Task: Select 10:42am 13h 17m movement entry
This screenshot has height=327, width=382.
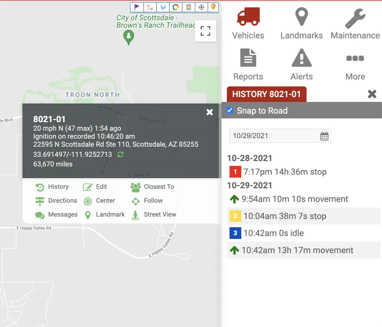Action: coord(303,250)
